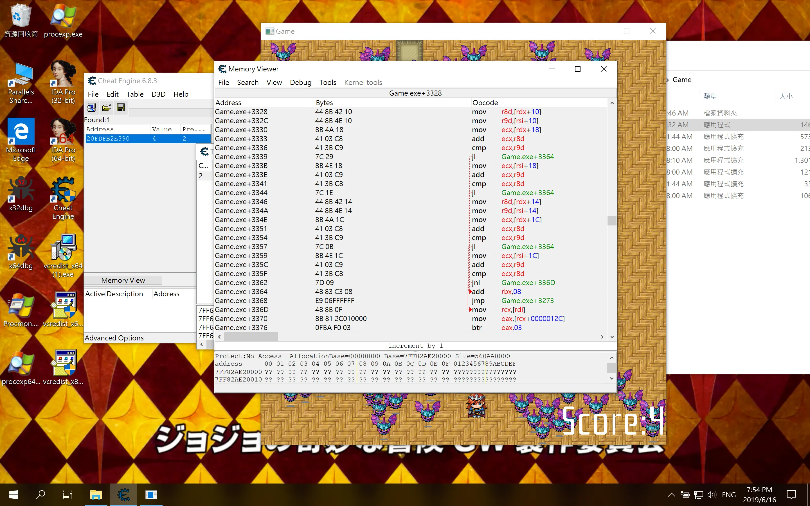Image resolution: width=810 pixels, height=506 pixels.
Task: Open Cheat Engine Edit menu
Action: tap(112, 94)
